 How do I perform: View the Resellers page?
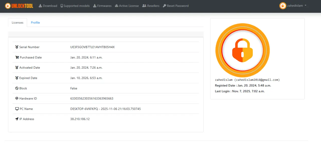151,6
